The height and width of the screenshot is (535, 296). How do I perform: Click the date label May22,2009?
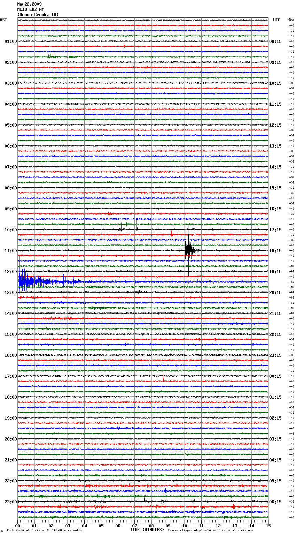point(29,4)
